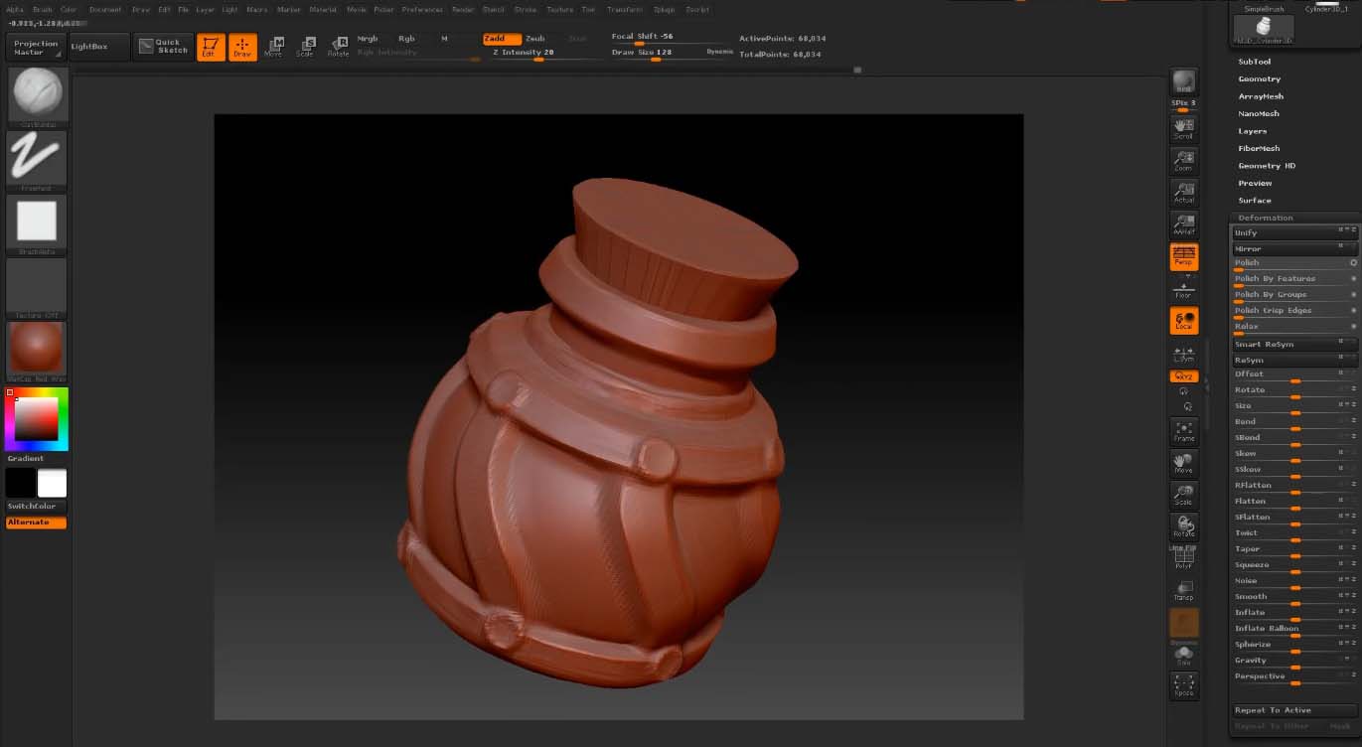Screen dimensions: 1362x747
Task: Click Repeat To Active button
Action: [1295, 710]
